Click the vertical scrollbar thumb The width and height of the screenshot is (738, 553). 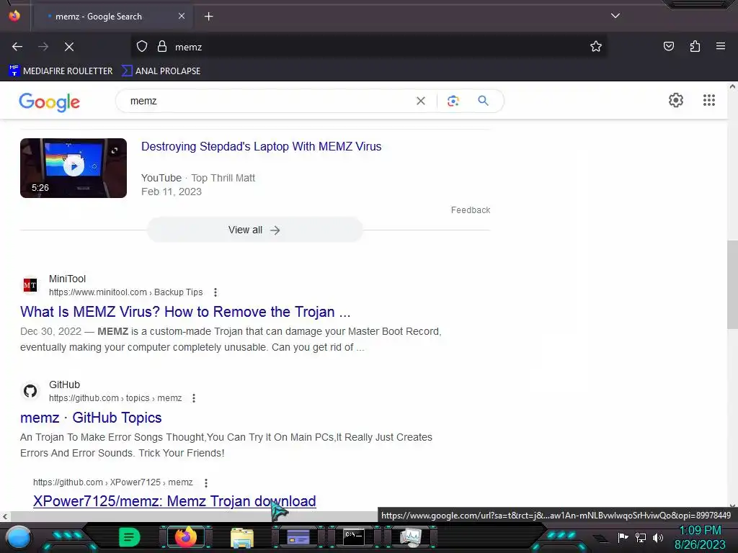point(732,284)
